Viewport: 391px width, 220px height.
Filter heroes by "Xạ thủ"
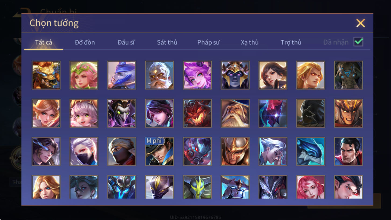(250, 42)
